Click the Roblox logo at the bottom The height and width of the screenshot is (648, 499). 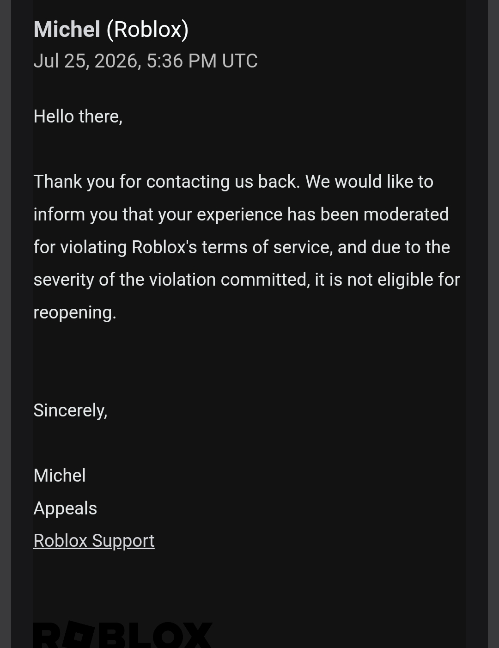pos(123,635)
